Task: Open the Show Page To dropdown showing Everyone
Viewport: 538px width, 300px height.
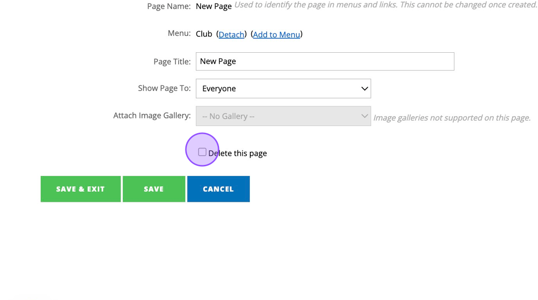Action: 283,89
